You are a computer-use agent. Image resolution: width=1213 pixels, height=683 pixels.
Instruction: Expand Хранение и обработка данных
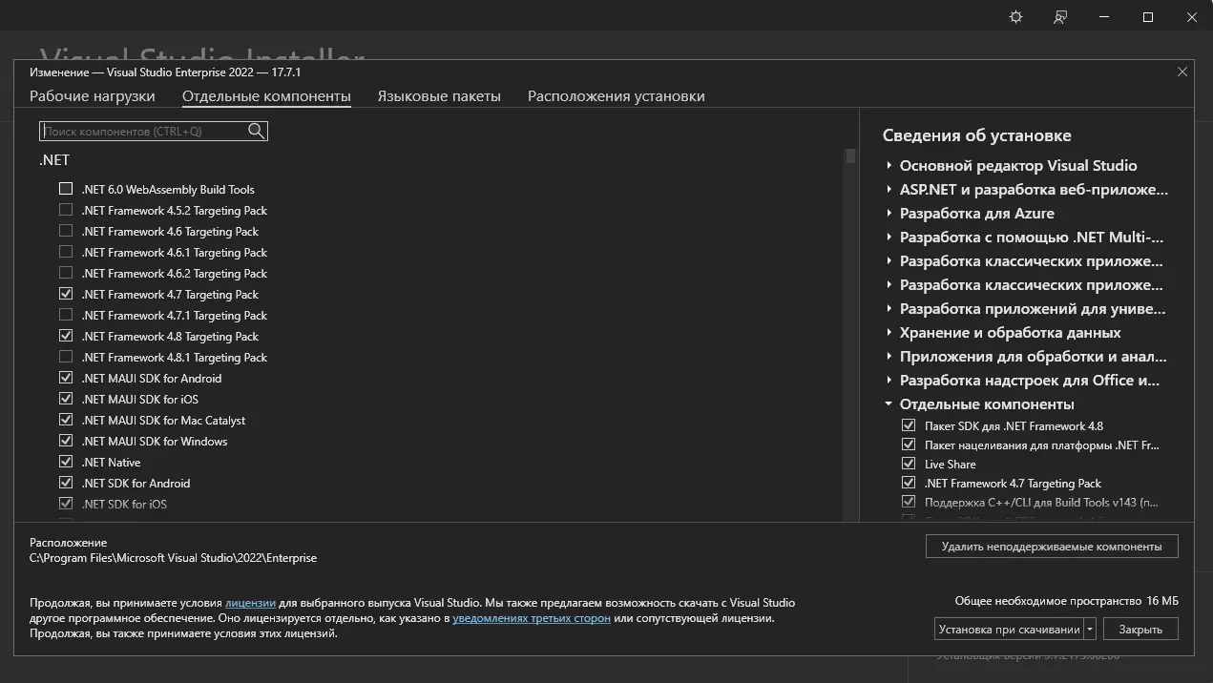coord(889,332)
